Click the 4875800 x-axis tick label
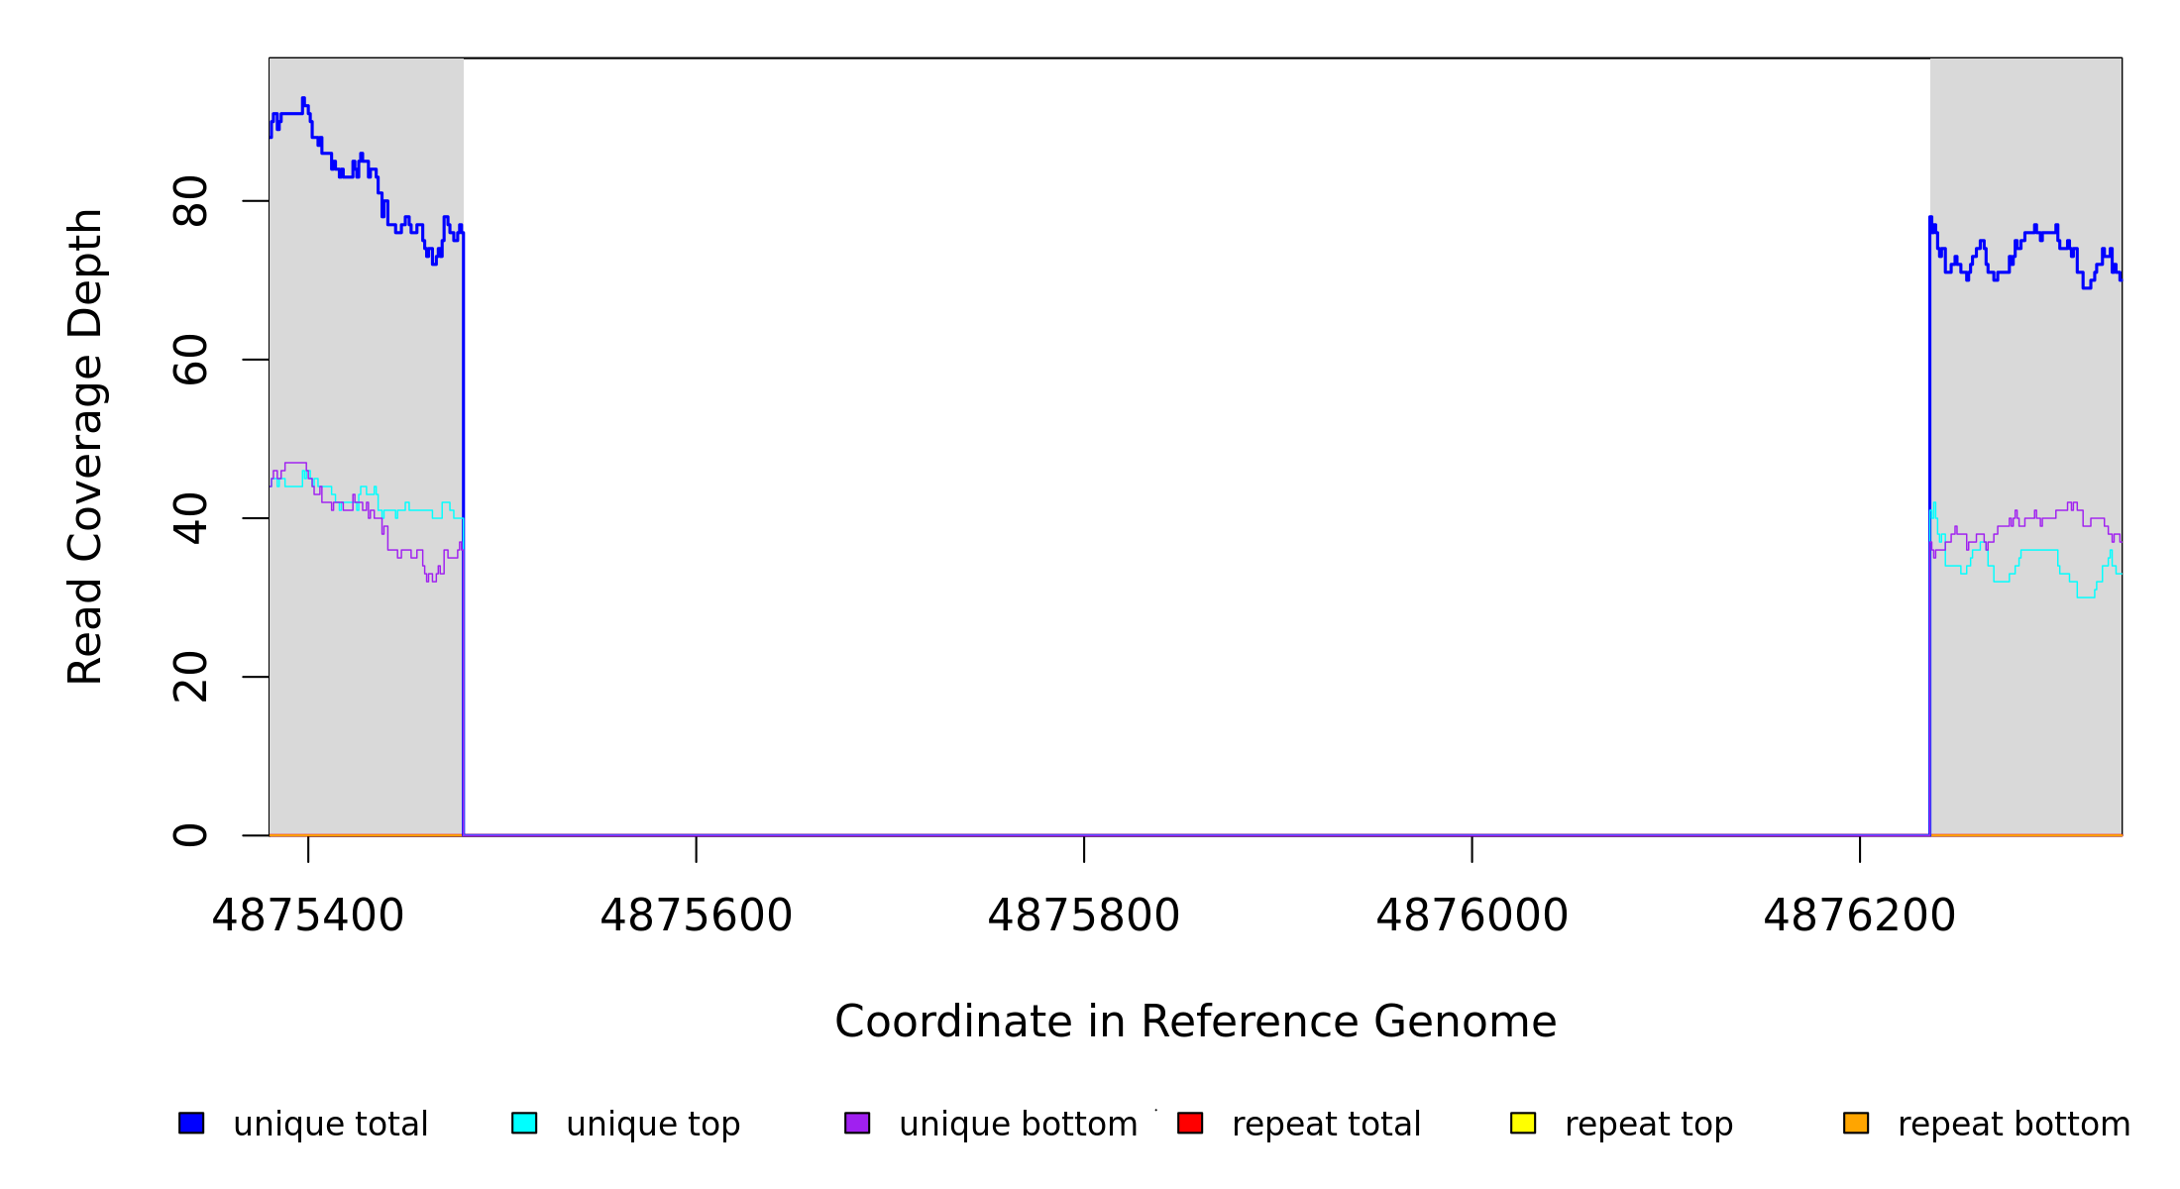 tap(1084, 916)
